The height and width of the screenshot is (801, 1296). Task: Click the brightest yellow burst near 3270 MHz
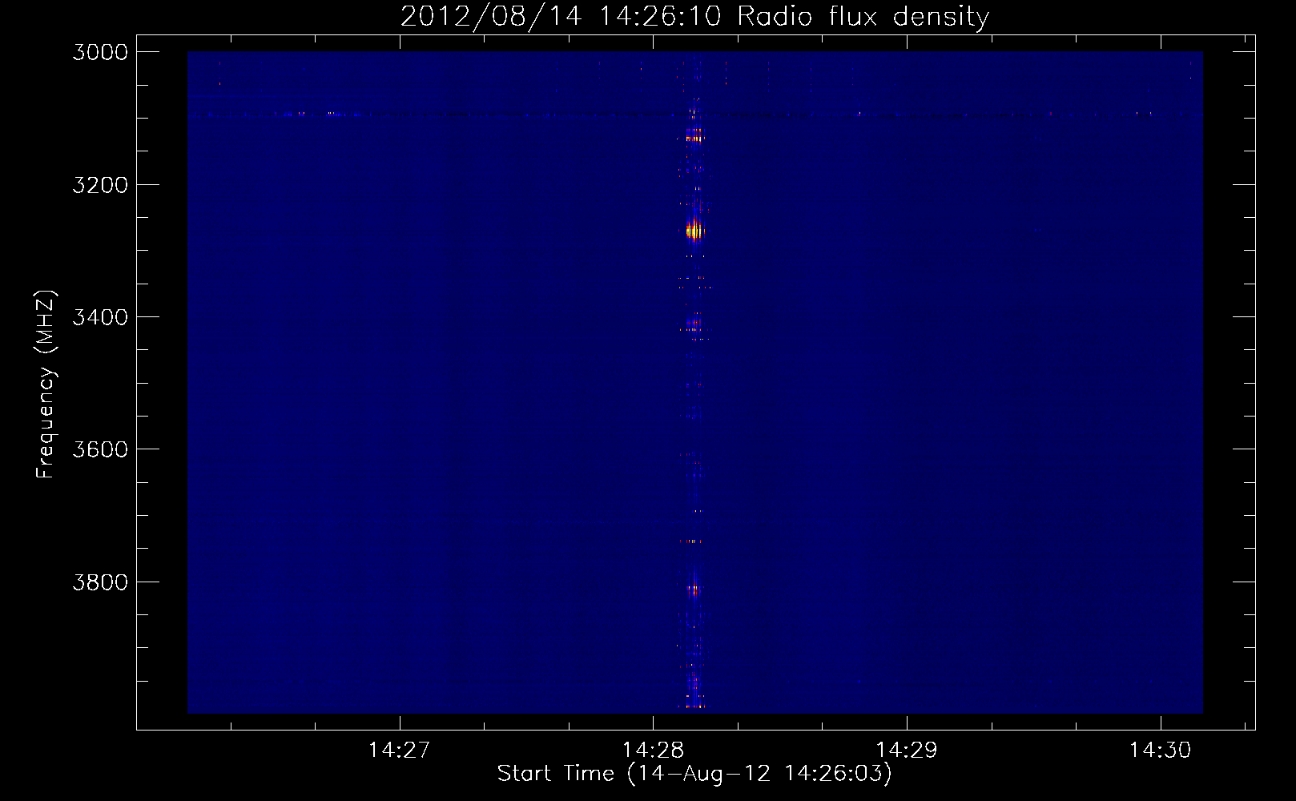(x=694, y=231)
